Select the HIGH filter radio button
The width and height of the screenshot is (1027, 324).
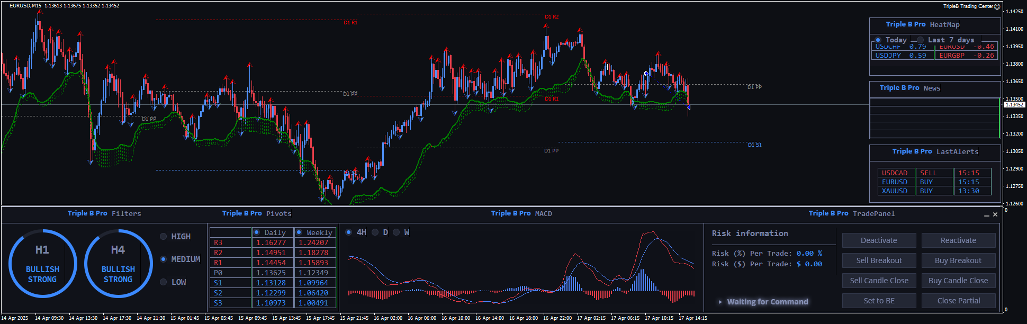(x=164, y=237)
